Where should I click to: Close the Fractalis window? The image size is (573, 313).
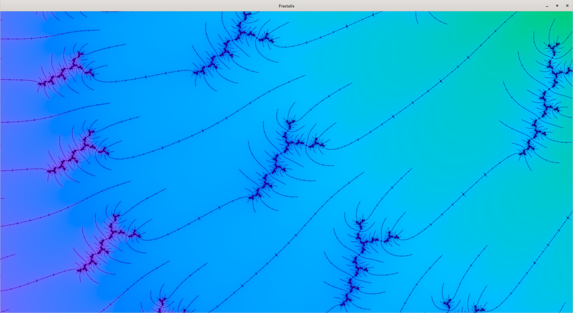point(567,6)
